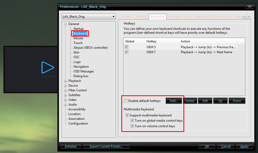Click the Delete hotkey button
Screen dimensions: 258x153
coord(190,101)
